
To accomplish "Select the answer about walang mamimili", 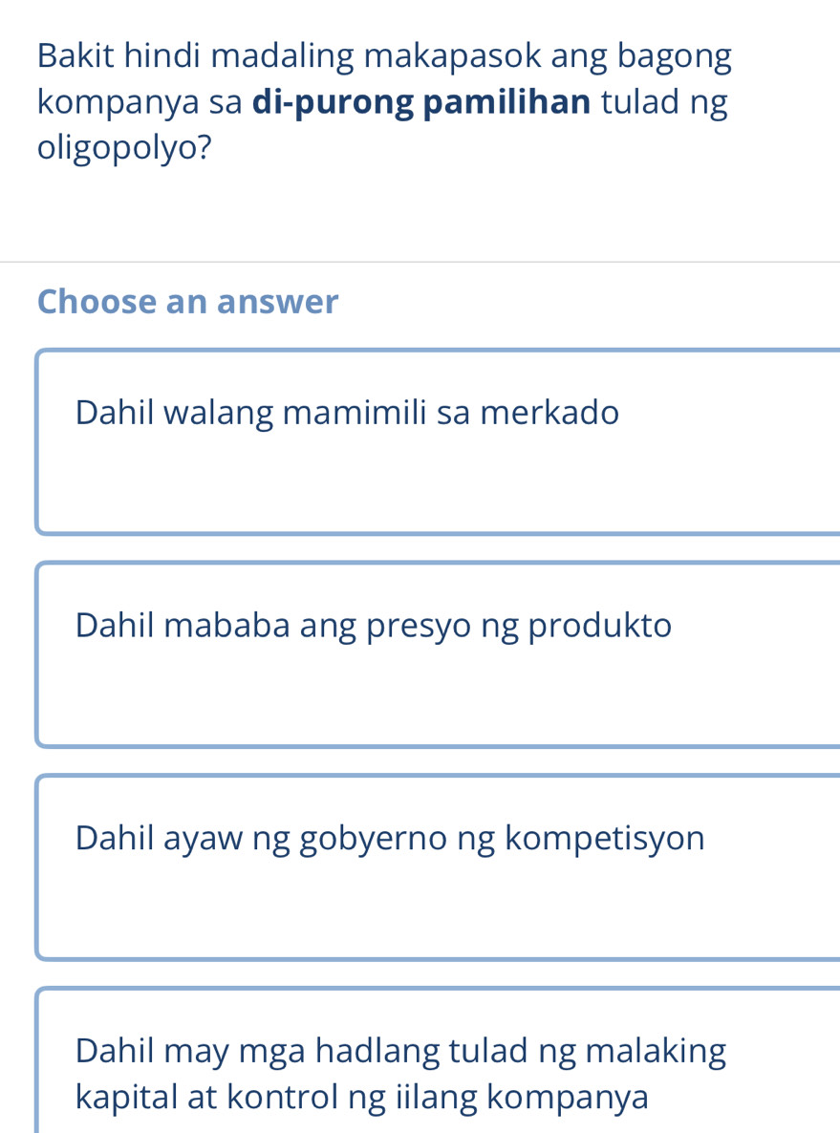I will point(347,412).
